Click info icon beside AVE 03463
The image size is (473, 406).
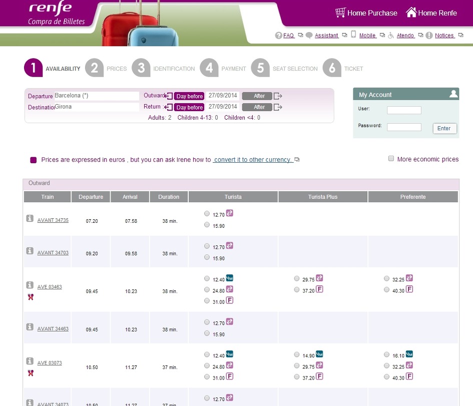[30, 285]
